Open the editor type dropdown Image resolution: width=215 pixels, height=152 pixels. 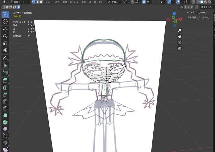coord(5,2)
